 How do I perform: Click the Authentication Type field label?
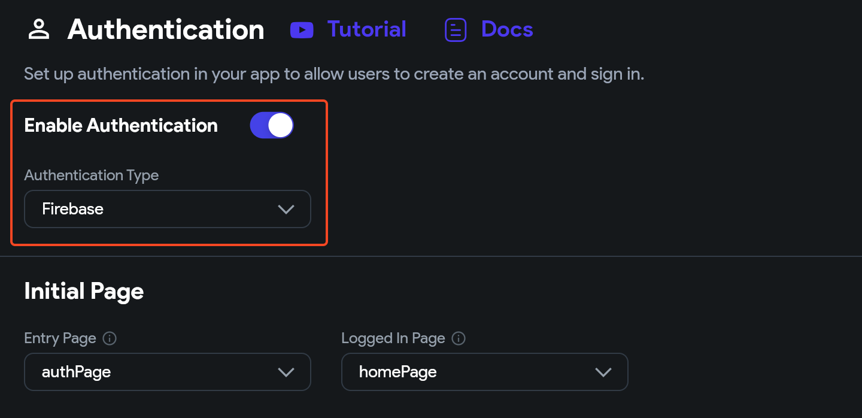point(92,175)
